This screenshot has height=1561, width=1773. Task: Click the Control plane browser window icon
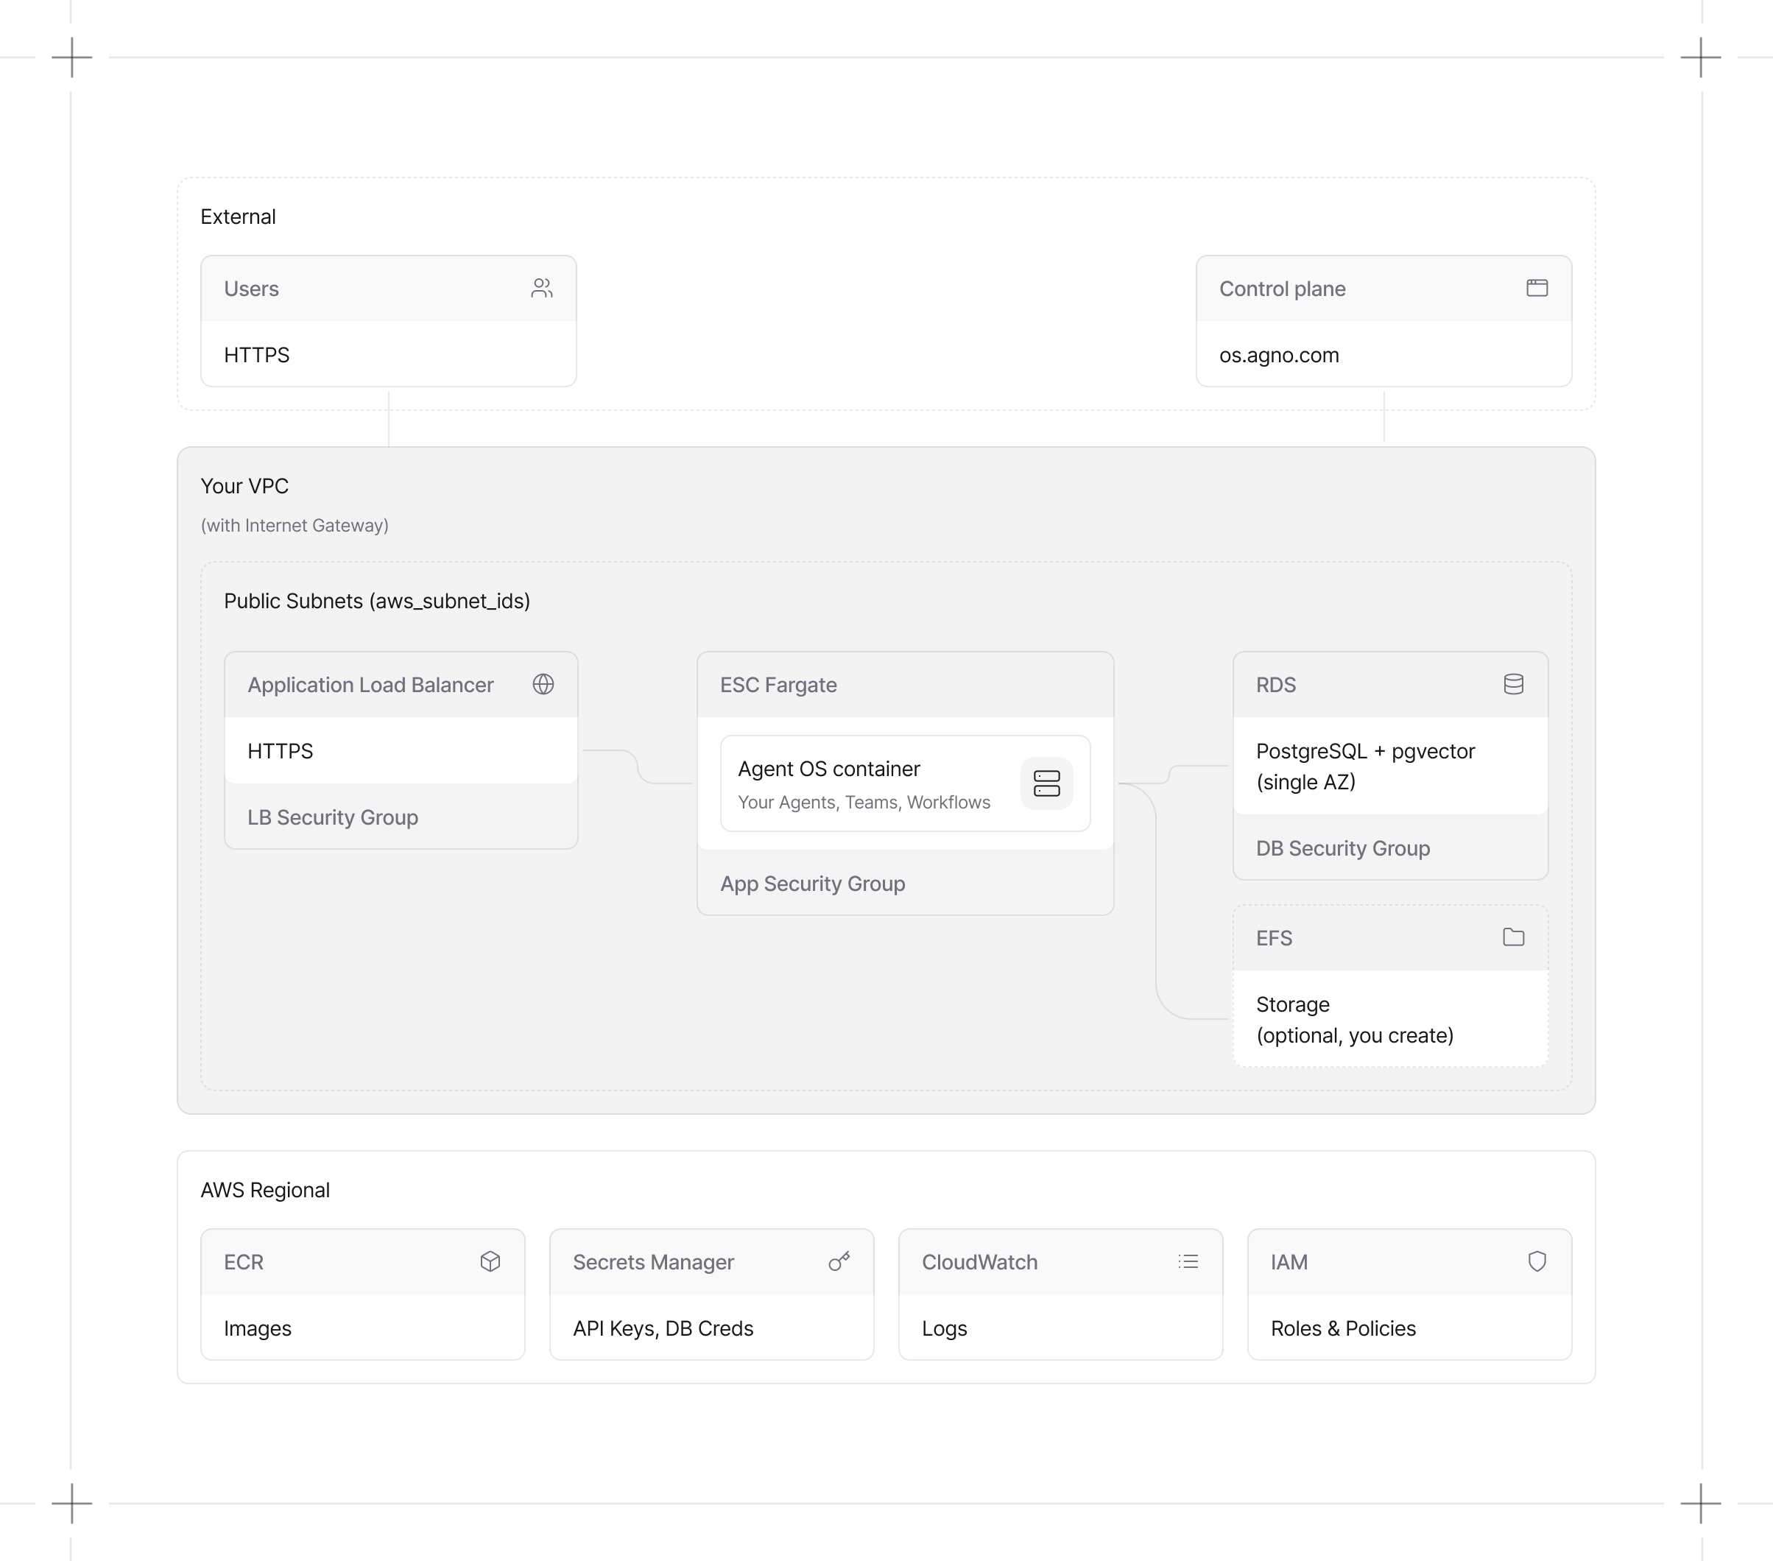click(x=1537, y=287)
